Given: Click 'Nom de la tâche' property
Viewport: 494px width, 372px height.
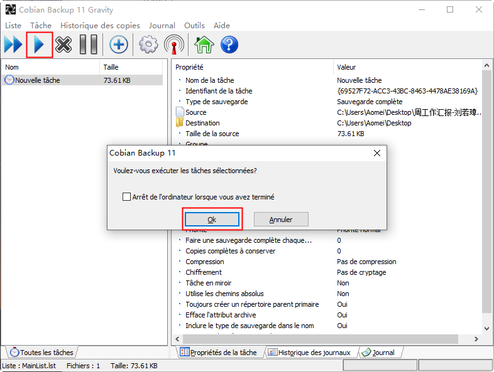Looking at the screenshot, I should 209,80.
